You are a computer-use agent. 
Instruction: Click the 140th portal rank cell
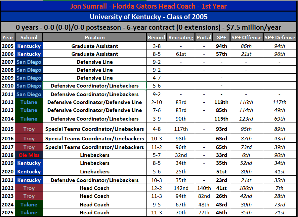point(204,188)
